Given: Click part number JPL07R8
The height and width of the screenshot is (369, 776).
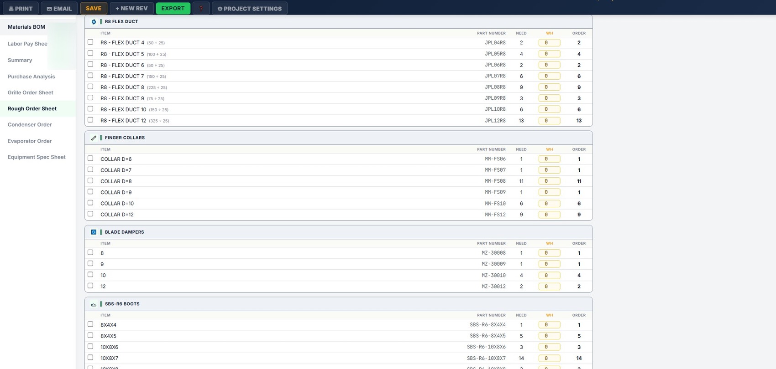Looking at the screenshot, I should point(495,76).
